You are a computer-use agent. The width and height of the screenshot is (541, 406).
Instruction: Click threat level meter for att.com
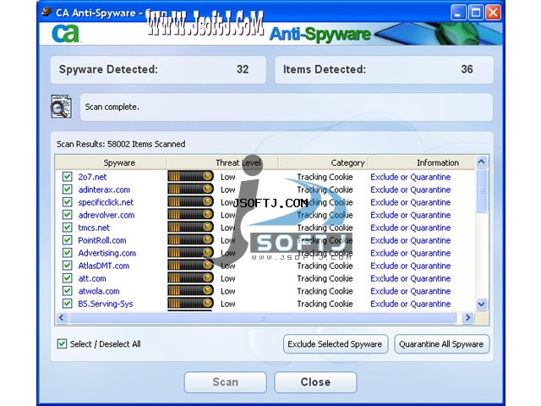click(x=190, y=278)
